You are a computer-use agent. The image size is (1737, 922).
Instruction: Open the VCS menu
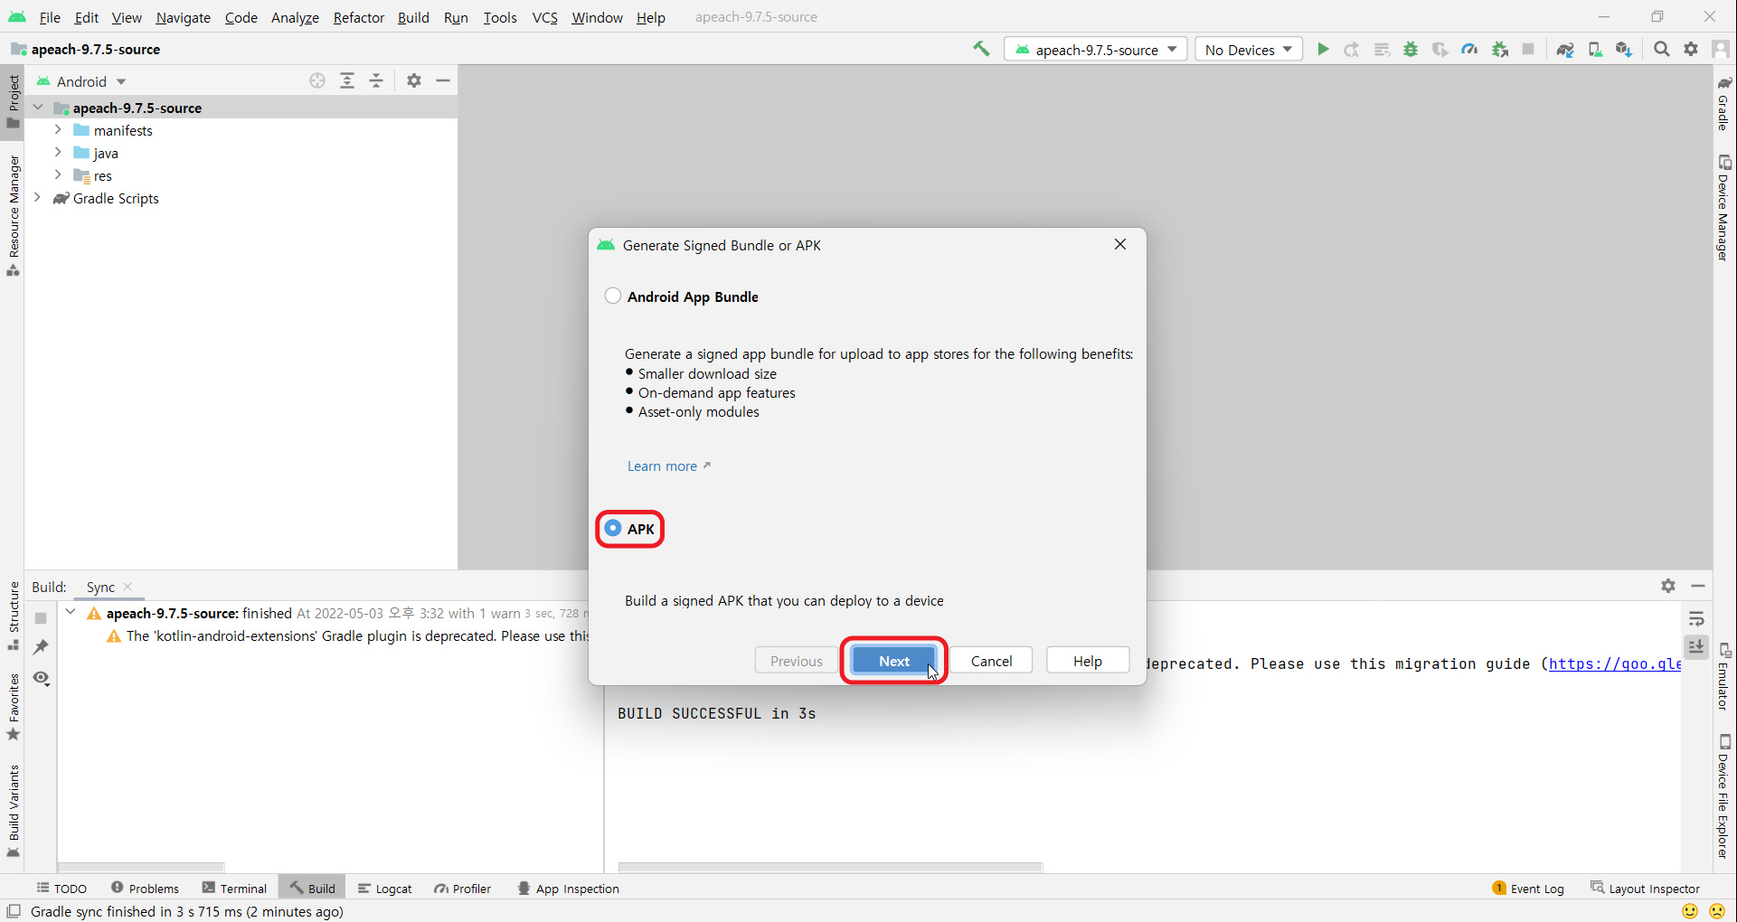[544, 17]
